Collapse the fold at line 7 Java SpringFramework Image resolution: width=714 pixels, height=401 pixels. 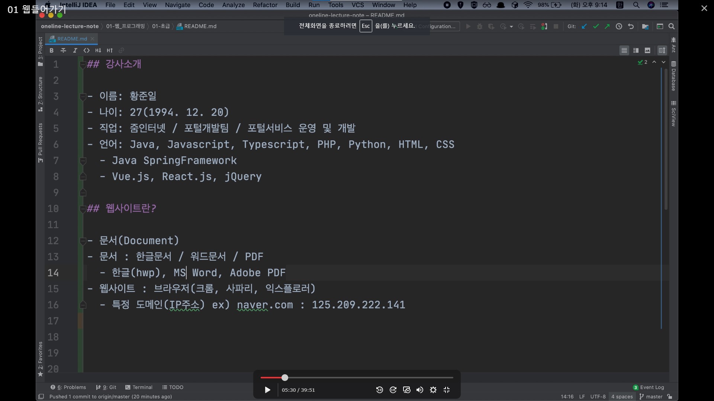tap(83, 161)
